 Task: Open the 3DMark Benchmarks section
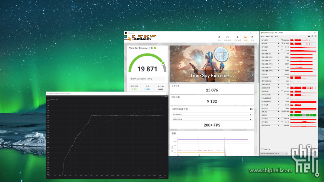pyautogui.click(x=227, y=38)
